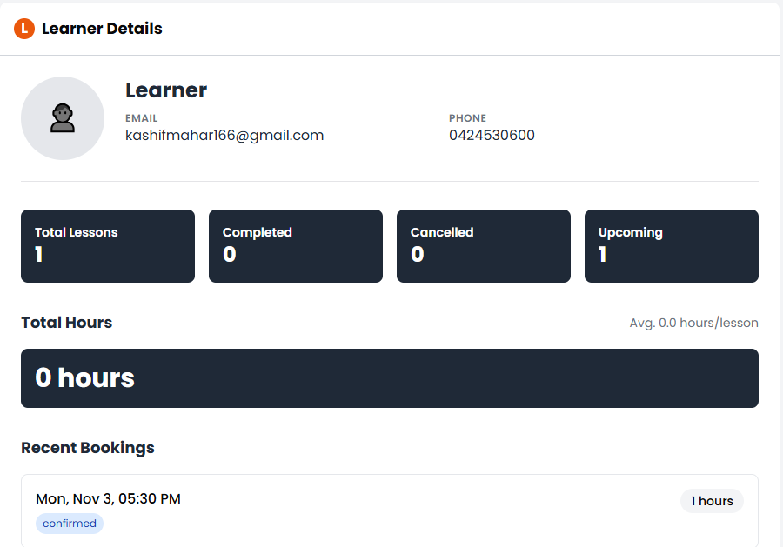Click the Total Hours section heading
The height and width of the screenshot is (547, 783).
[67, 323]
